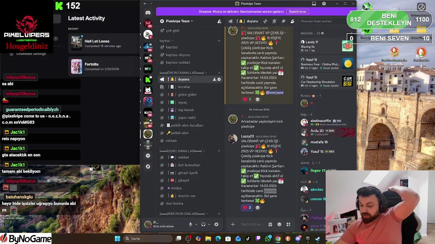Screen dimensions: 435x244
Task: Open bot-komutları channel
Action: click(x=190, y=165)
